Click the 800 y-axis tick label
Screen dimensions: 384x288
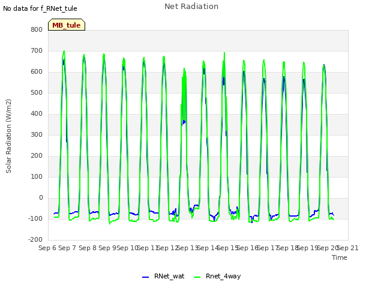[x=37, y=29]
